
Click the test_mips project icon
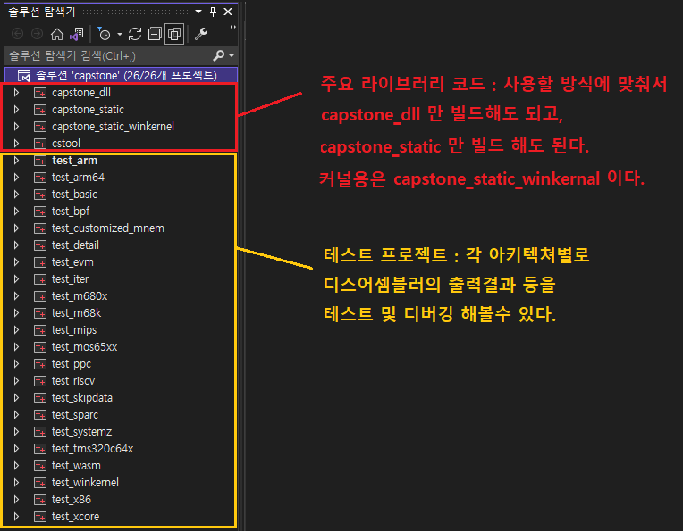point(40,330)
